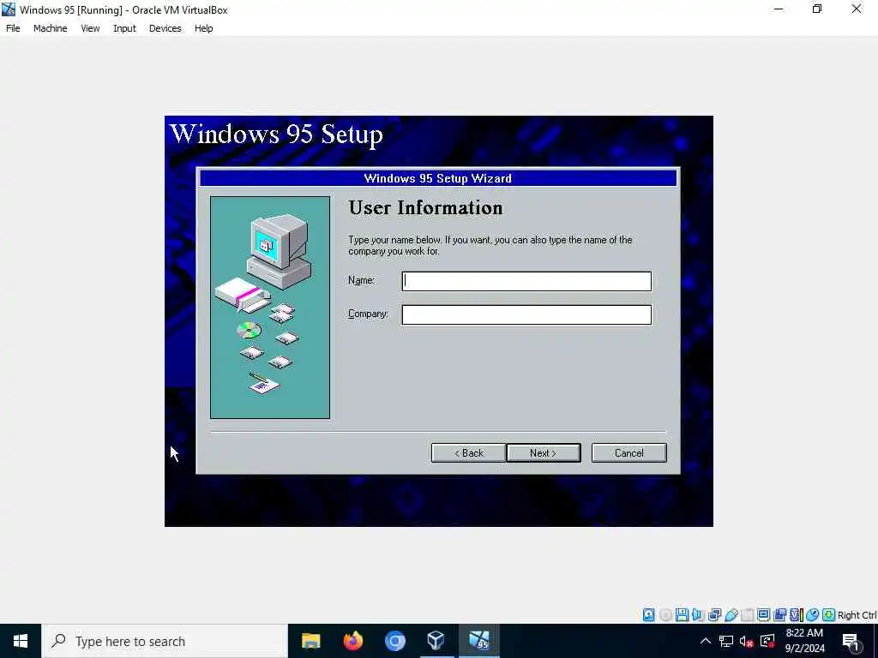Open the View menu
878x658 pixels.
click(90, 28)
